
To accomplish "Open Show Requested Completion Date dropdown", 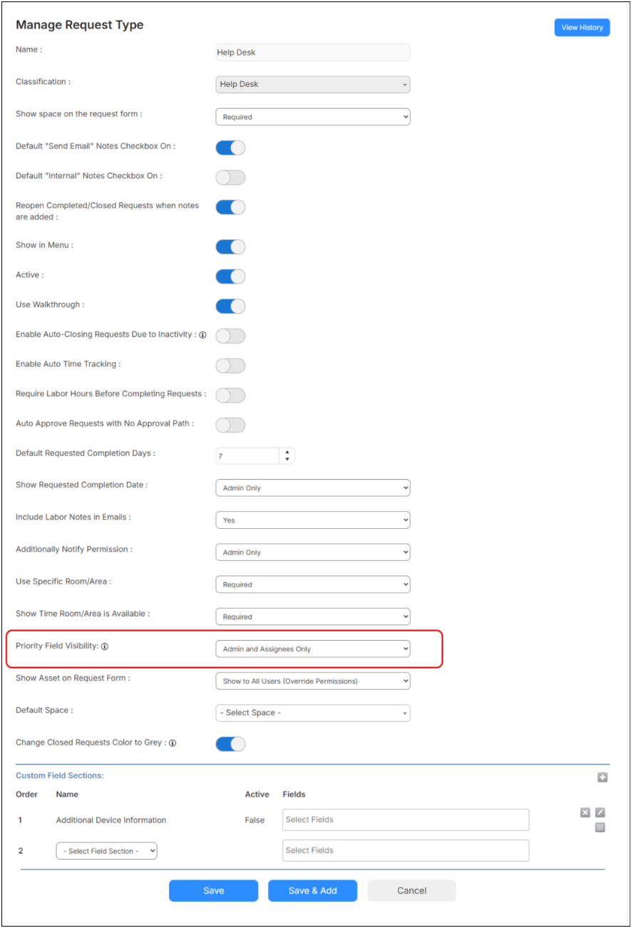I will (313, 488).
